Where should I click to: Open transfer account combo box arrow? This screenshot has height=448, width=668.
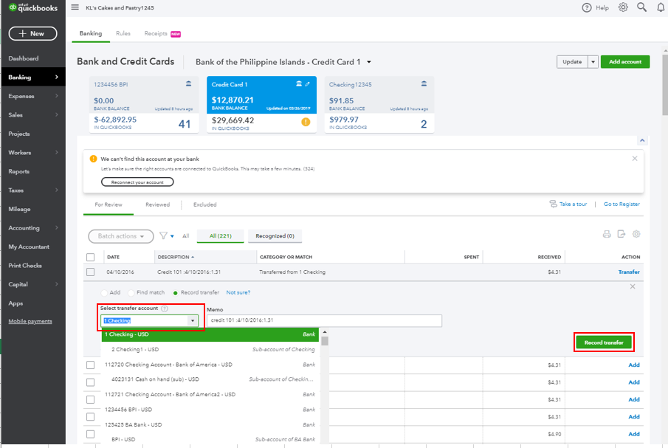pos(193,320)
